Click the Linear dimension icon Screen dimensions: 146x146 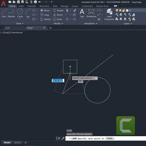pyautogui.click(x=99, y=10)
